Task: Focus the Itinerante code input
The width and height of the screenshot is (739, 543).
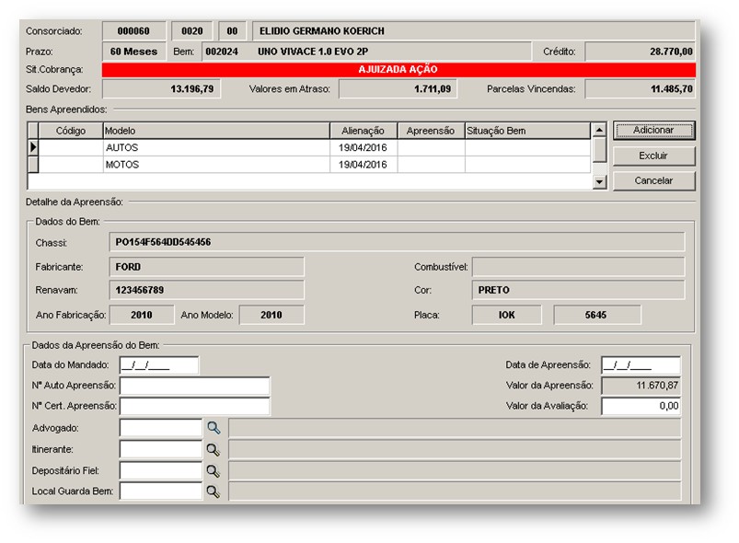Action: 161,450
